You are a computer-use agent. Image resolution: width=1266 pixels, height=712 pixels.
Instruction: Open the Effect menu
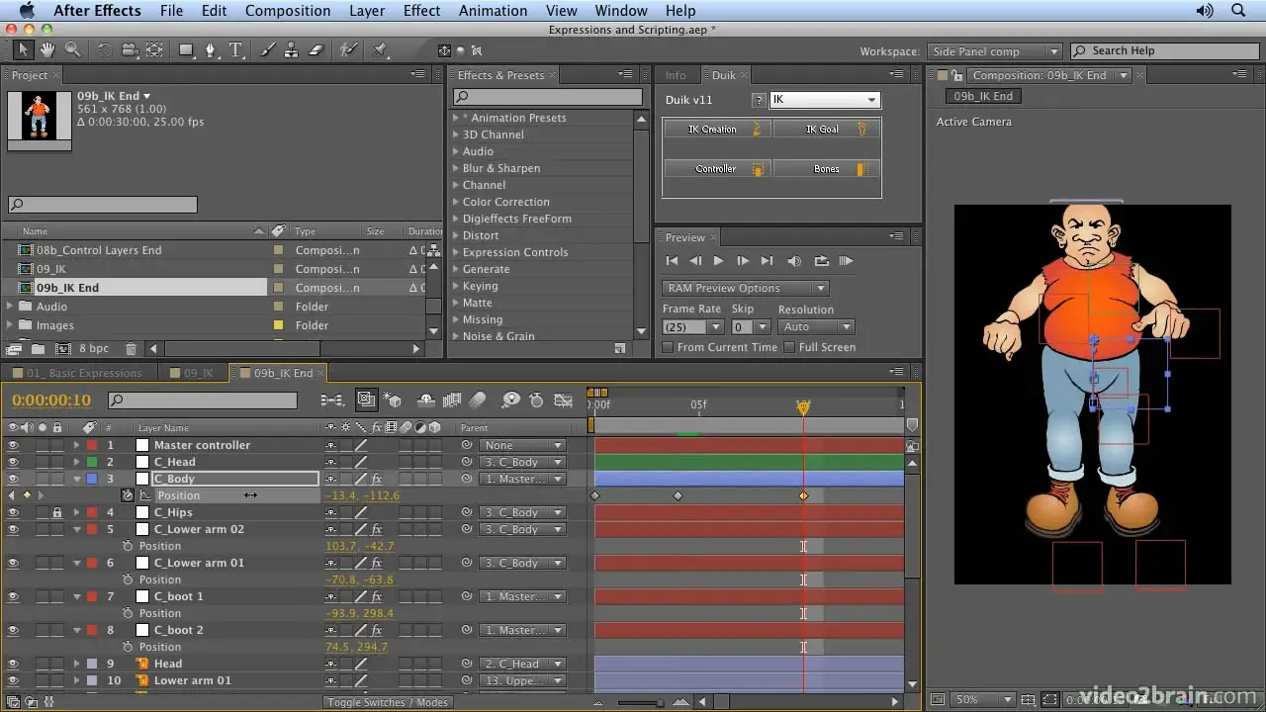click(421, 11)
